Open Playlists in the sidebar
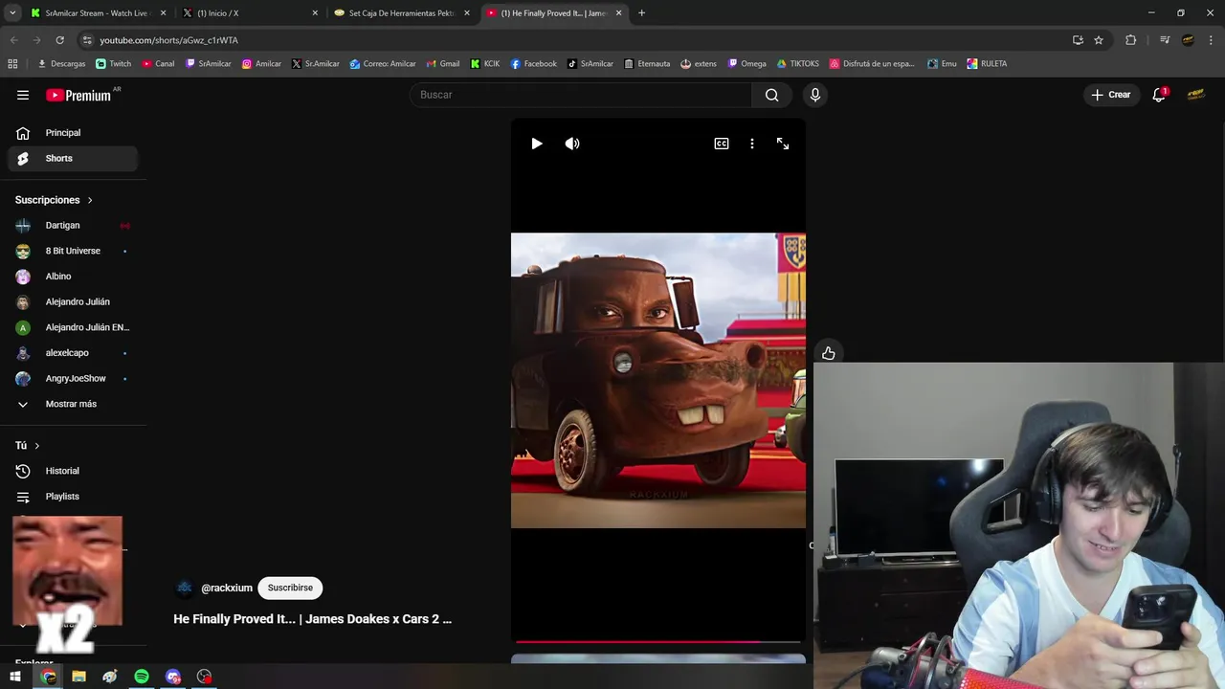The image size is (1225, 689). coord(73,497)
